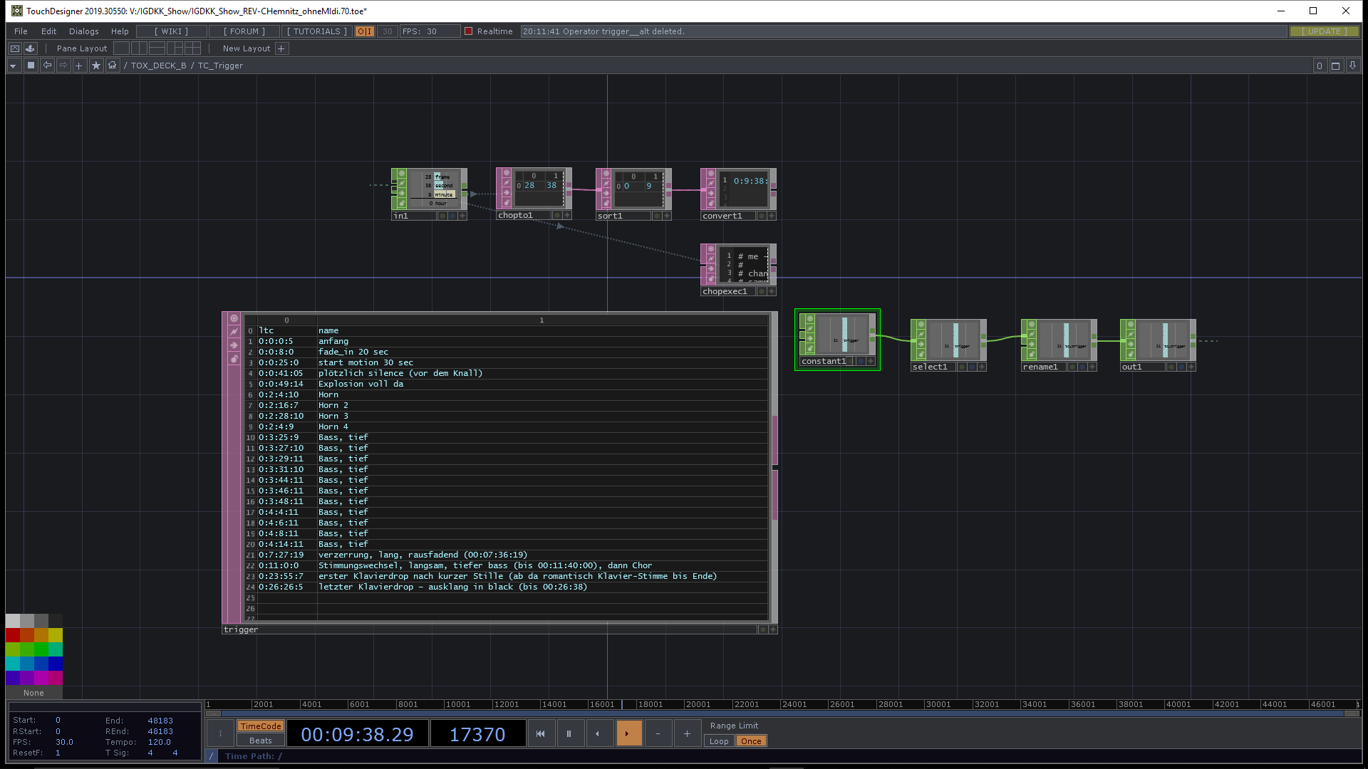Select the yellow color swatch
Image resolution: width=1368 pixels, height=769 pixels.
click(56, 634)
